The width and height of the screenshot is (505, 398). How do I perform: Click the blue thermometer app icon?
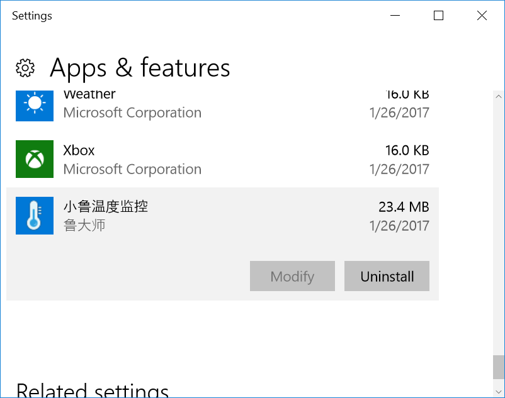35,216
